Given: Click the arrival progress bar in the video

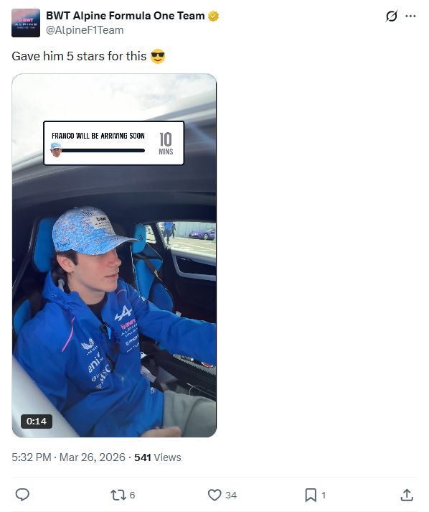Looking at the screenshot, I should tap(103, 151).
